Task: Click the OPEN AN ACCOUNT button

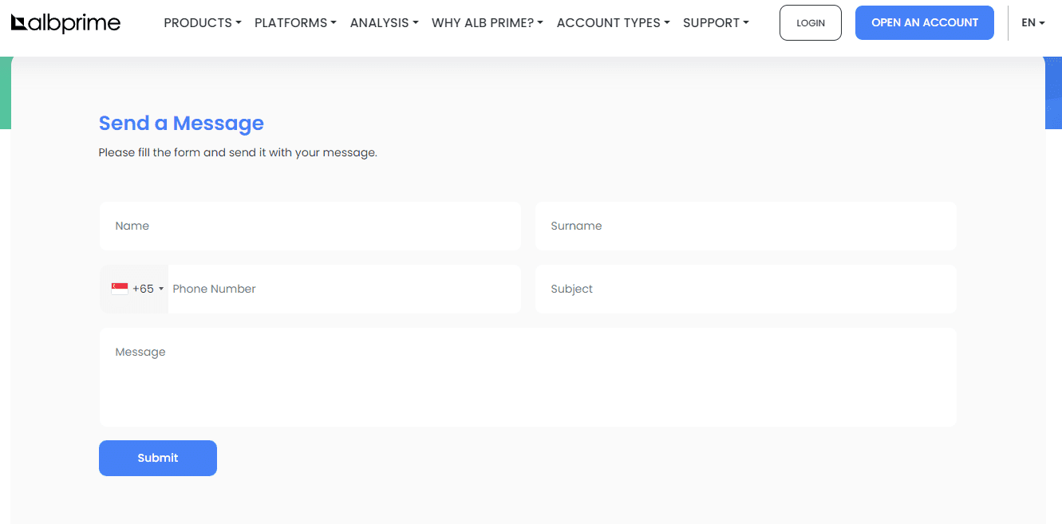Action: 924,23
